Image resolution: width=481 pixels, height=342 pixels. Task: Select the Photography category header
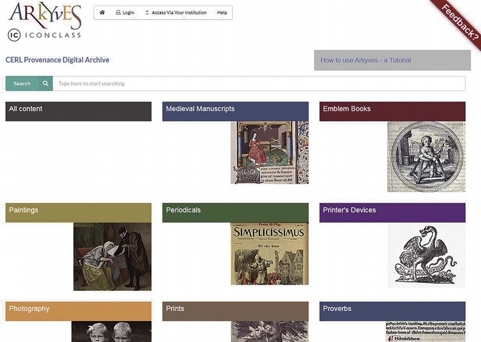pyautogui.click(x=78, y=310)
